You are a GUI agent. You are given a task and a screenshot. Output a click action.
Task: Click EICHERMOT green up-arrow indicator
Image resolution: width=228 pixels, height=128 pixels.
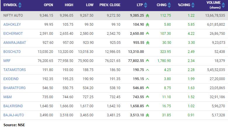(x=147, y=33)
